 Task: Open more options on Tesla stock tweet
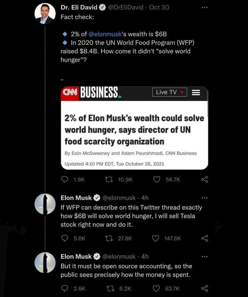point(205,198)
